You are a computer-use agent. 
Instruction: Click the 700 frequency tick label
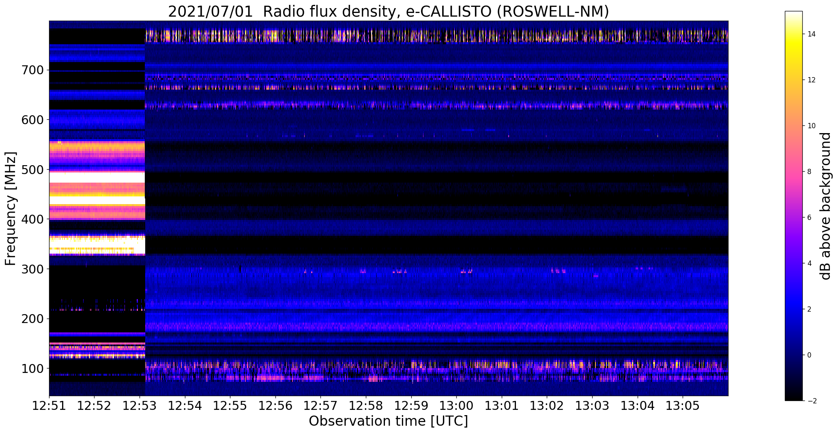pyautogui.click(x=32, y=70)
